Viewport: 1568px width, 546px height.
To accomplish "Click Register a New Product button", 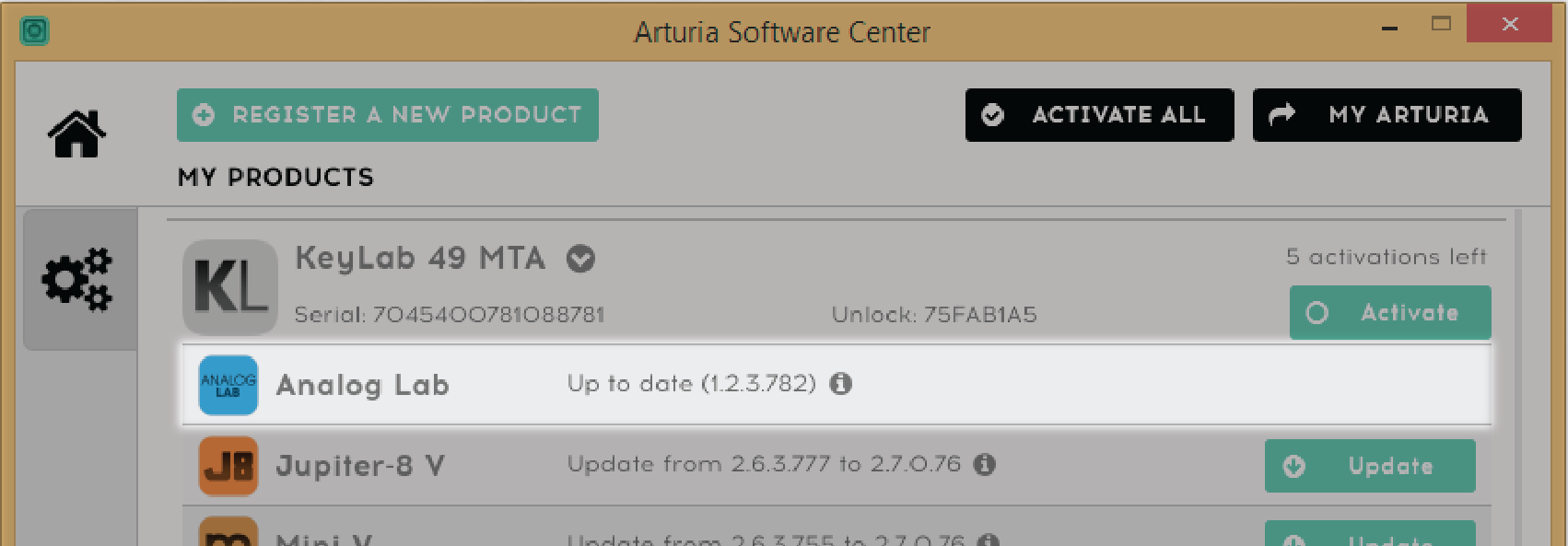I will [x=388, y=115].
